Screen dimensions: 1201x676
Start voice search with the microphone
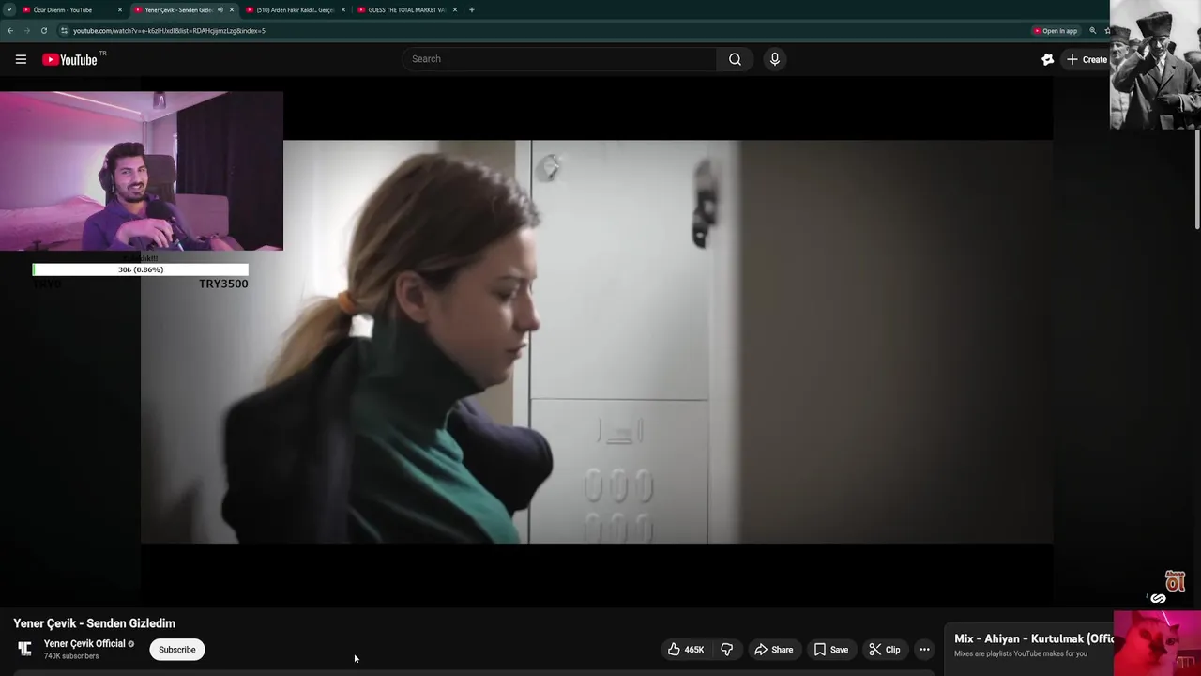pos(774,59)
